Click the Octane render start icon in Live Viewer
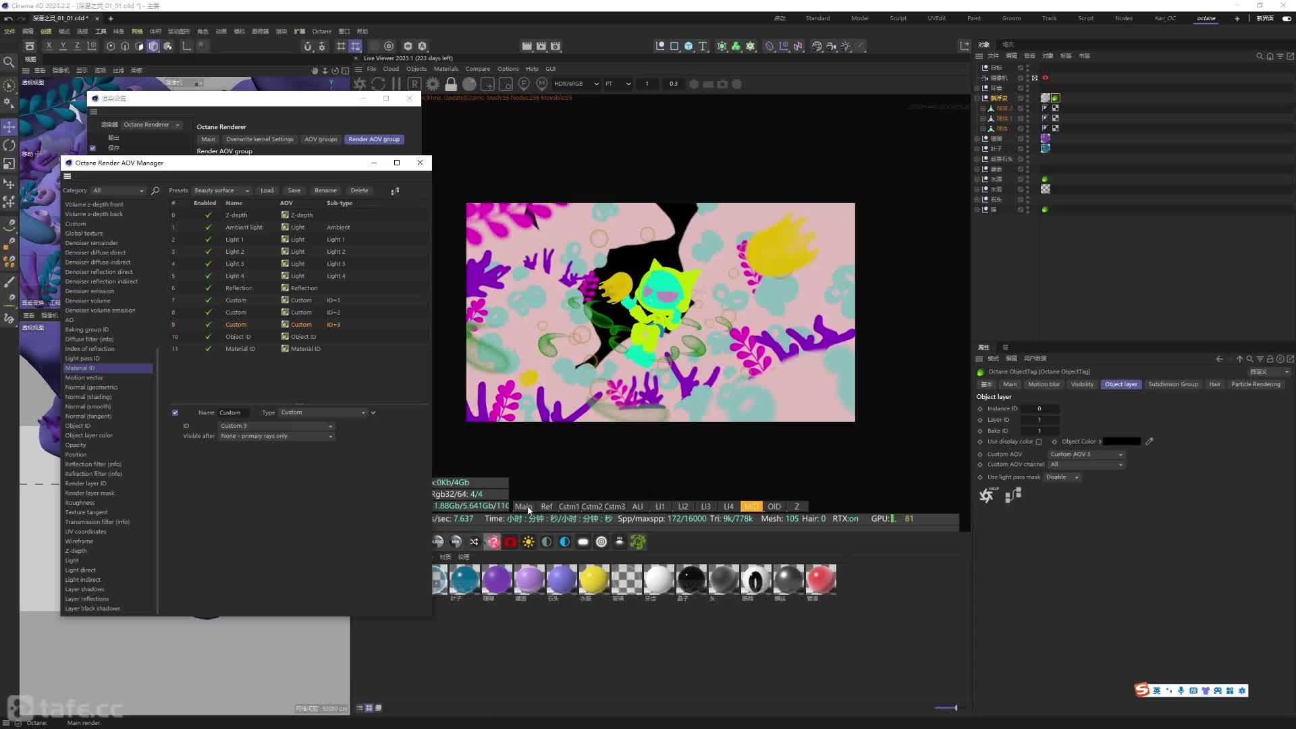This screenshot has height=729, width=1296. [360, 84]
